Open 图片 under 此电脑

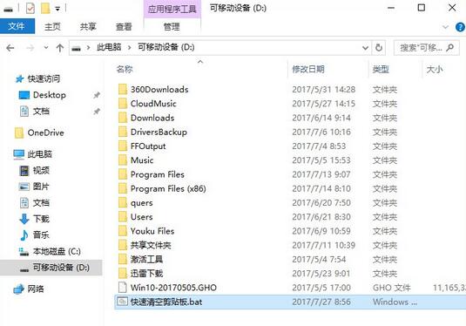coord(41,187)
